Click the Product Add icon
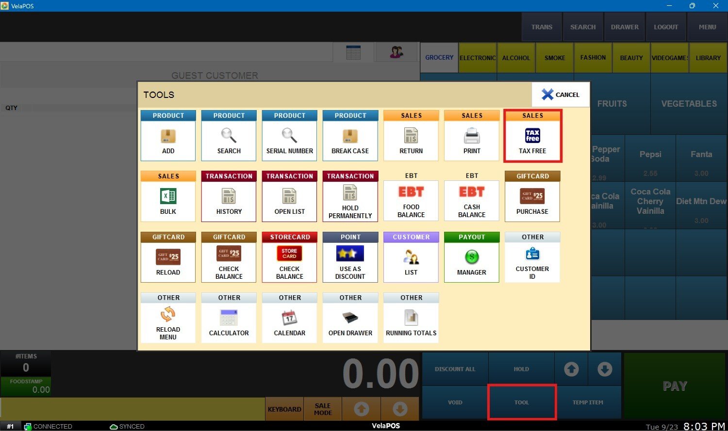The width and height of the screenshot is (728, 431). coord(168,136)
